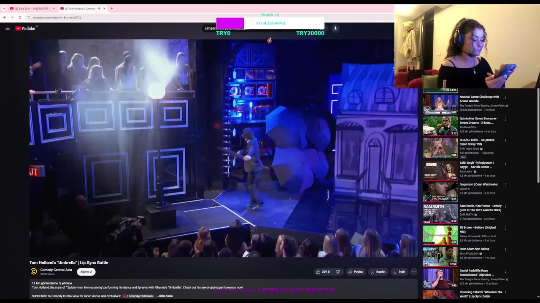The image size is (540, 303).
Task: Open options menu for Selin Geçit video
Action: 506,163
